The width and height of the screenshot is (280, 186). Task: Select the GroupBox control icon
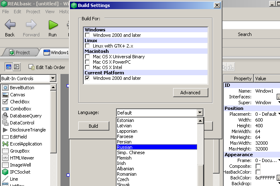pos(5,151)
